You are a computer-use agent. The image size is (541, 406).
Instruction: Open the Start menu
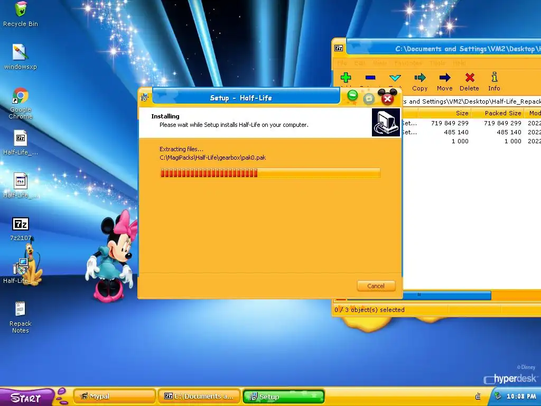pos(27,396)
